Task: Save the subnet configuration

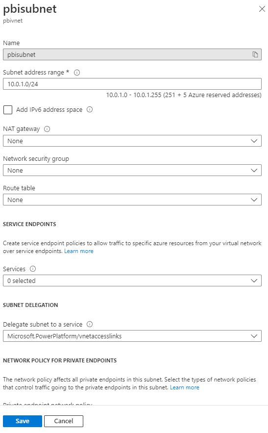Action: pyautogui.click(x=23, y=421)
